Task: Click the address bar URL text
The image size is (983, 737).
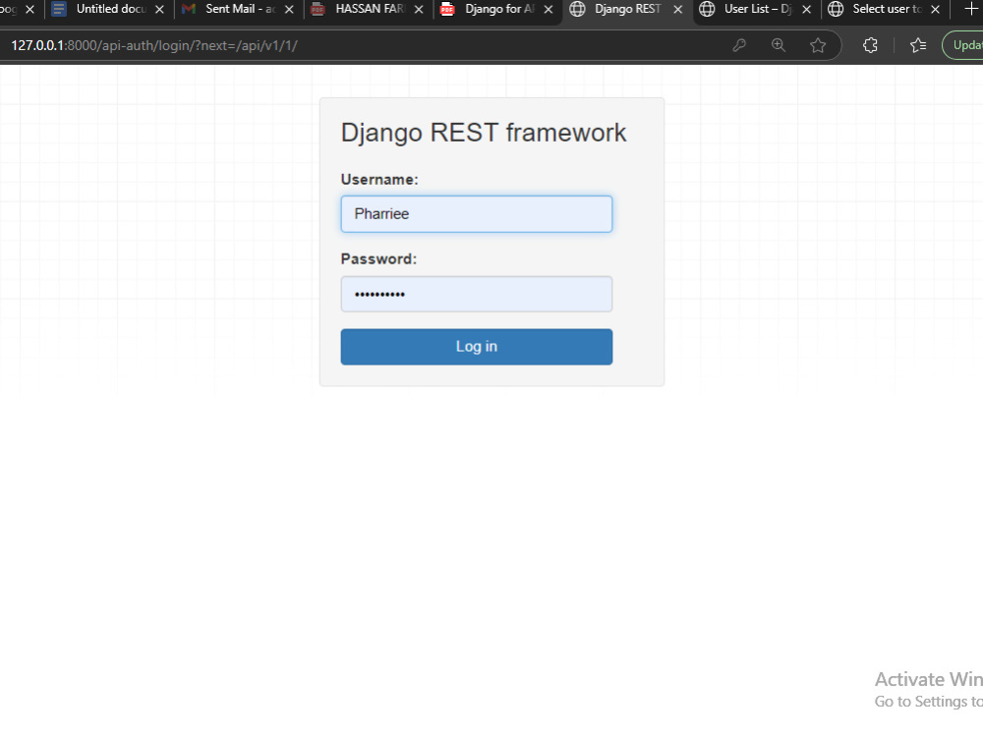Action: [x=154, y=45]
